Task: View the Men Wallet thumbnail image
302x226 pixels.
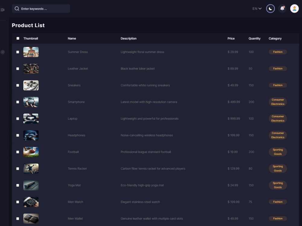Action: click(x=31, y=218)
